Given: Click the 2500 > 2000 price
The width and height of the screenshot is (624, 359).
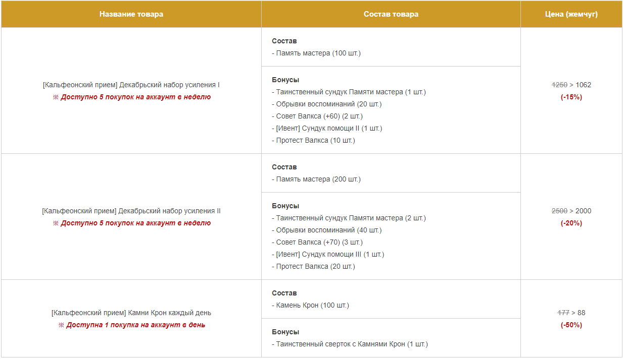Looking at the screenshot, I should [x=571, y=211].
